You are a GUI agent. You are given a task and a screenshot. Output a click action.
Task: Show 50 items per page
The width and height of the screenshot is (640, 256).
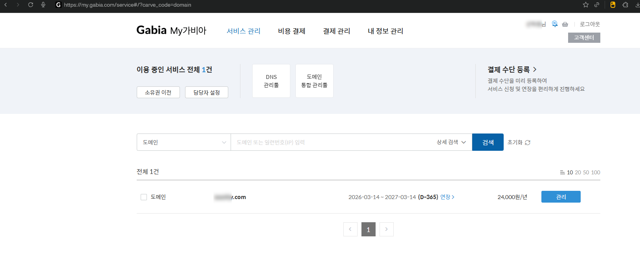pos(586,172)
